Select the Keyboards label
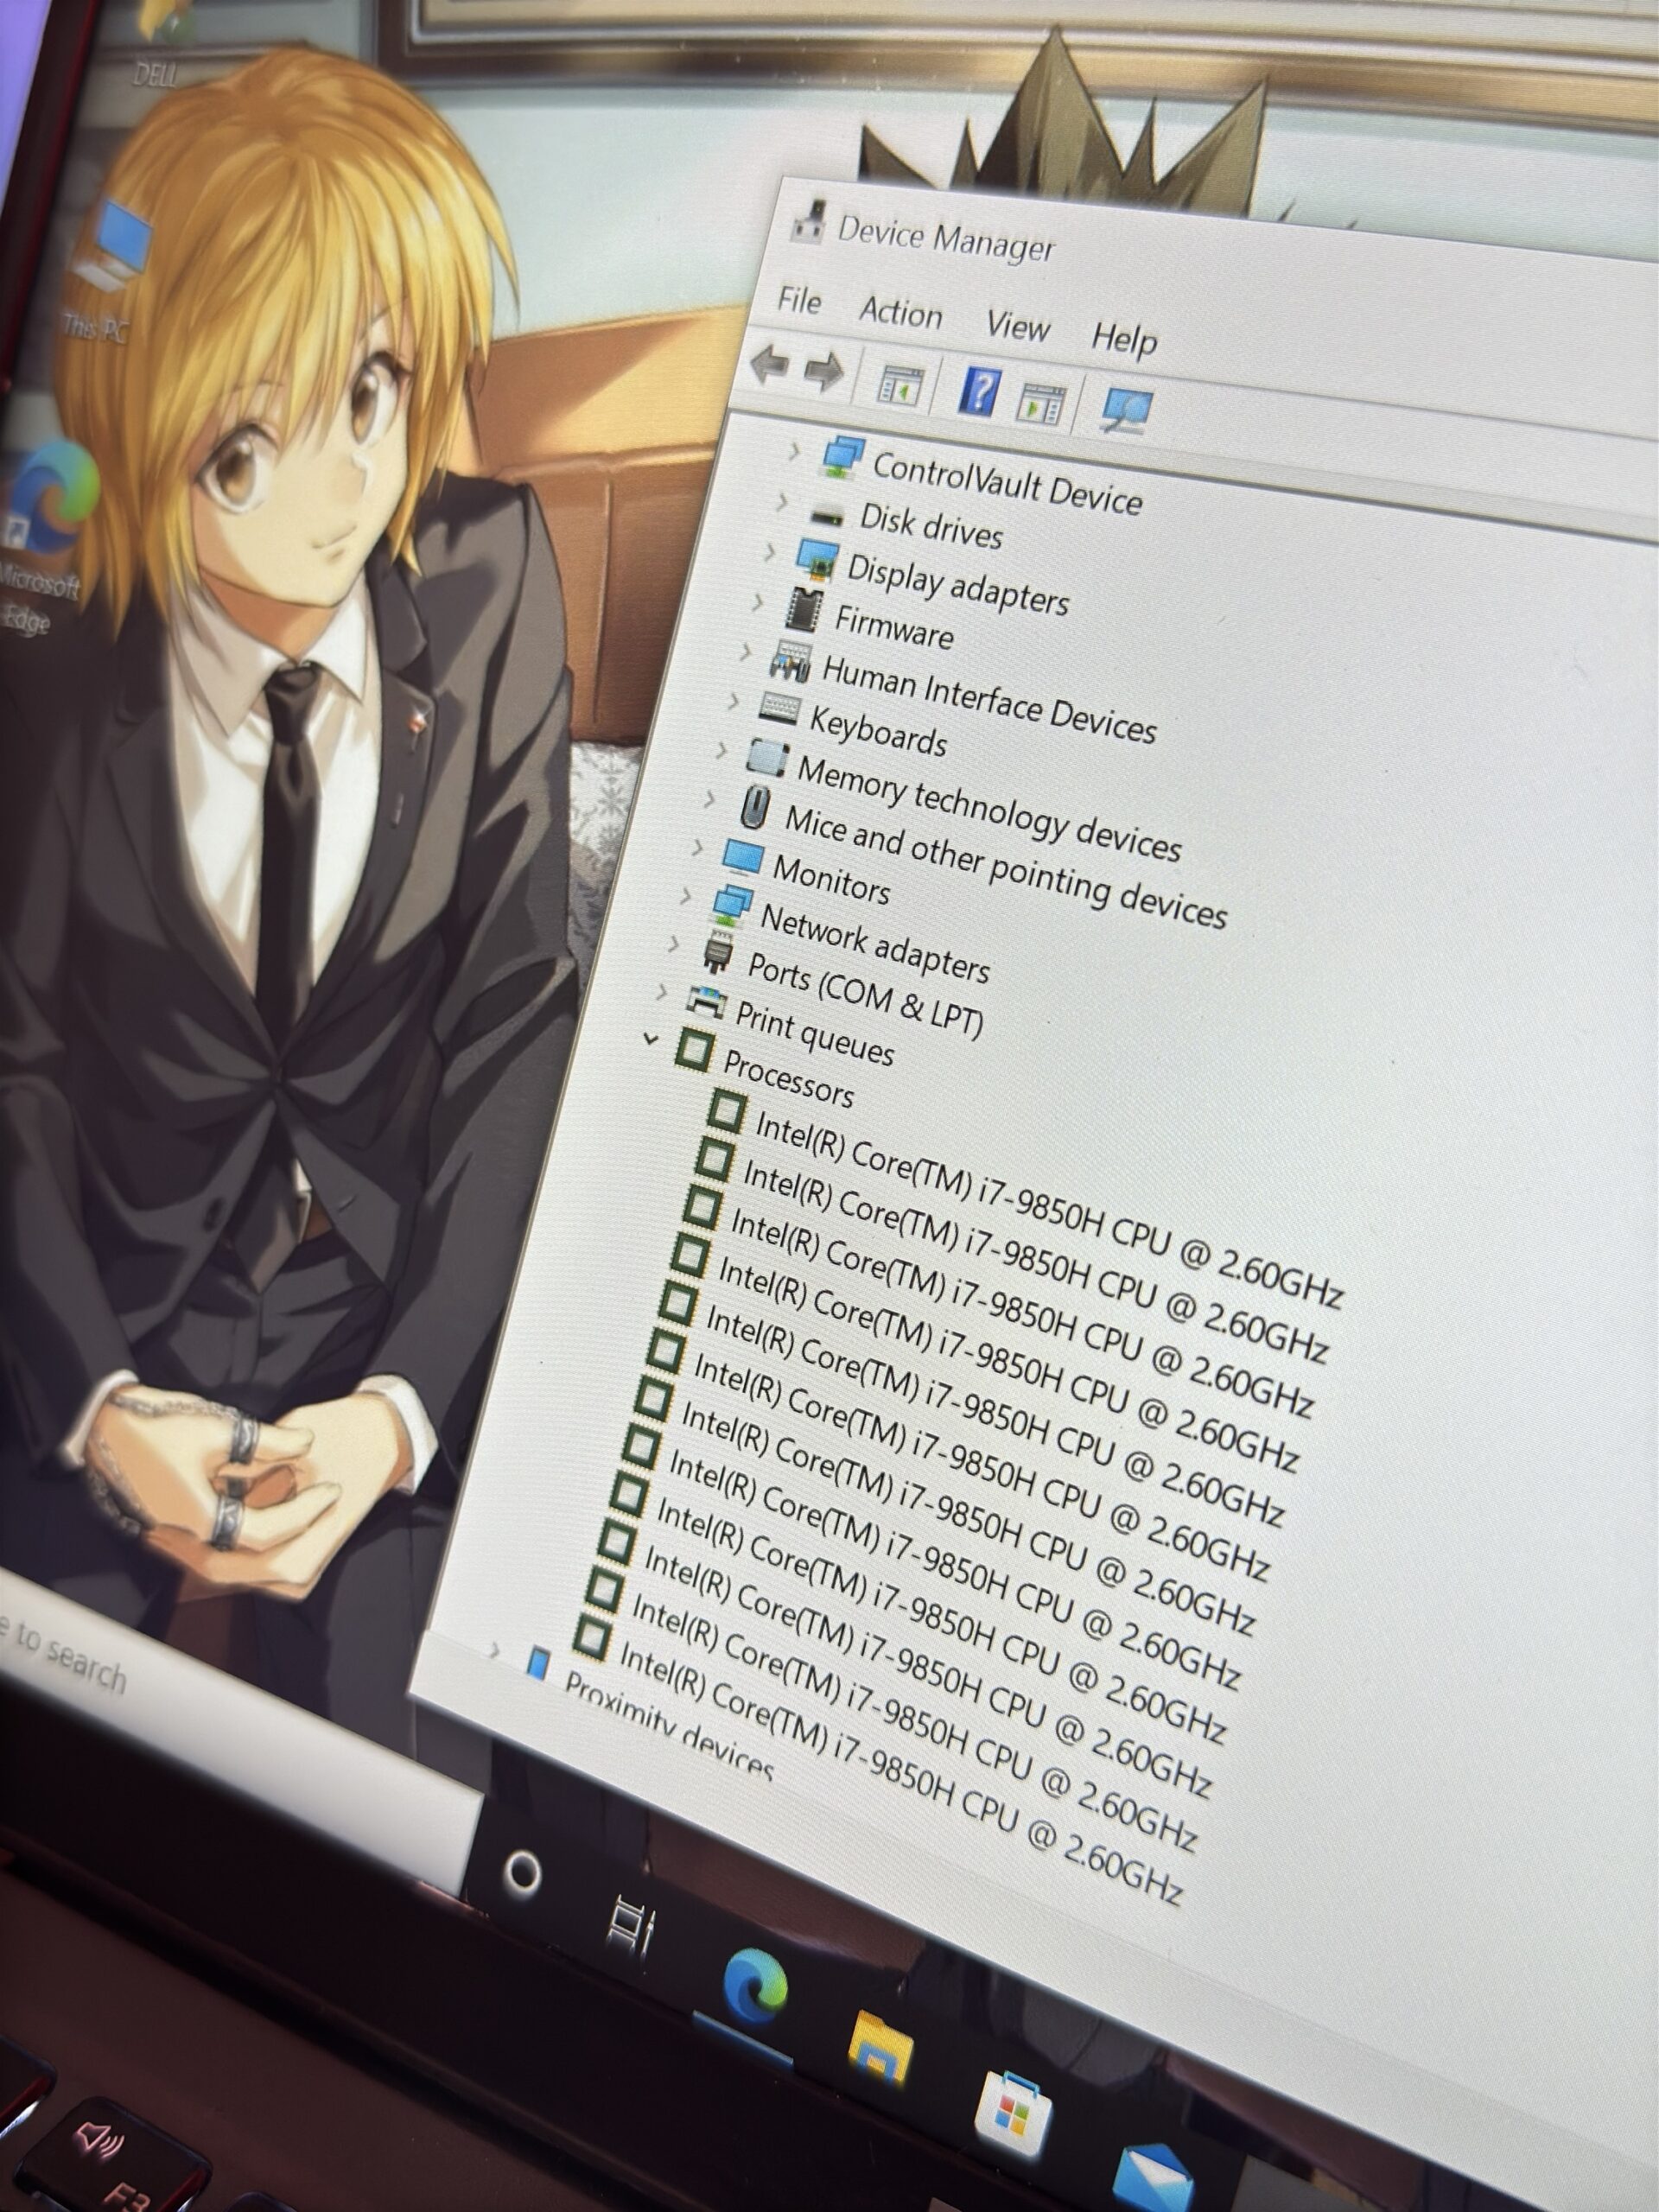This screenshot has width=1659, height=2212. [x=878, y=730]
